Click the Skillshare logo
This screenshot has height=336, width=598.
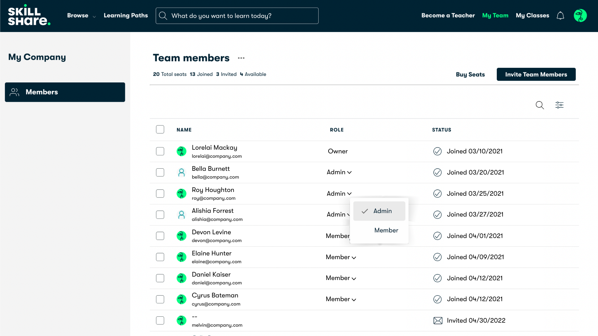click(29, 16)
